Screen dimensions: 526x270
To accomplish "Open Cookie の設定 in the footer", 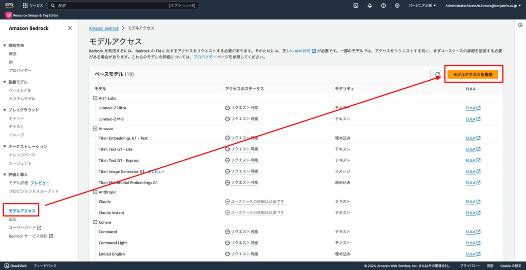I will [x=511, y=266].
